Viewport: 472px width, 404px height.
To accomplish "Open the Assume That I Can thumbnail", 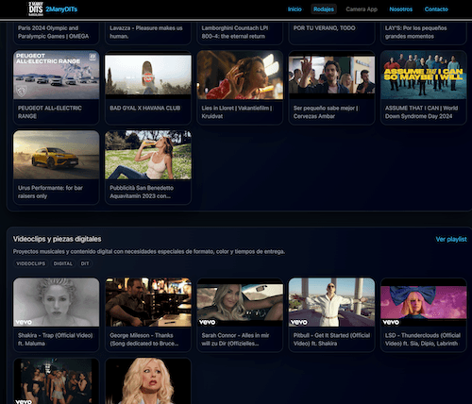I will [424, 75].
